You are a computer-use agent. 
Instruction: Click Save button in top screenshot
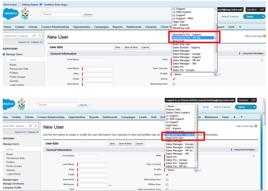pyautogui.click(x=117, y=47)
